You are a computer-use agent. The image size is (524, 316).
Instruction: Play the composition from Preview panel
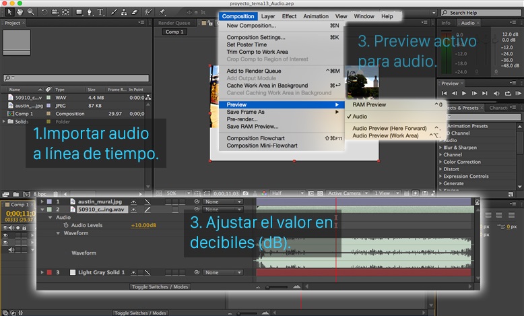pos(464,93)
